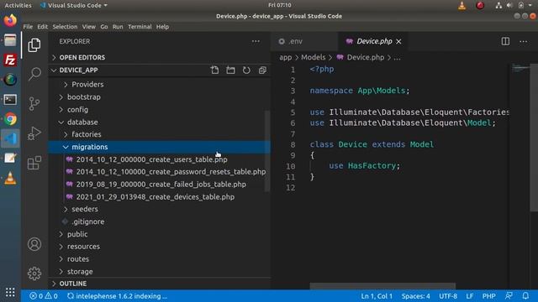Open the Terminal menu
Viewport: 538px width, 302px height.
[x=140, y=27]
